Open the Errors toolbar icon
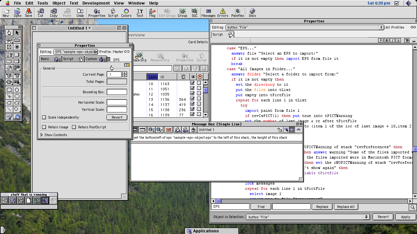 [223, 13]
